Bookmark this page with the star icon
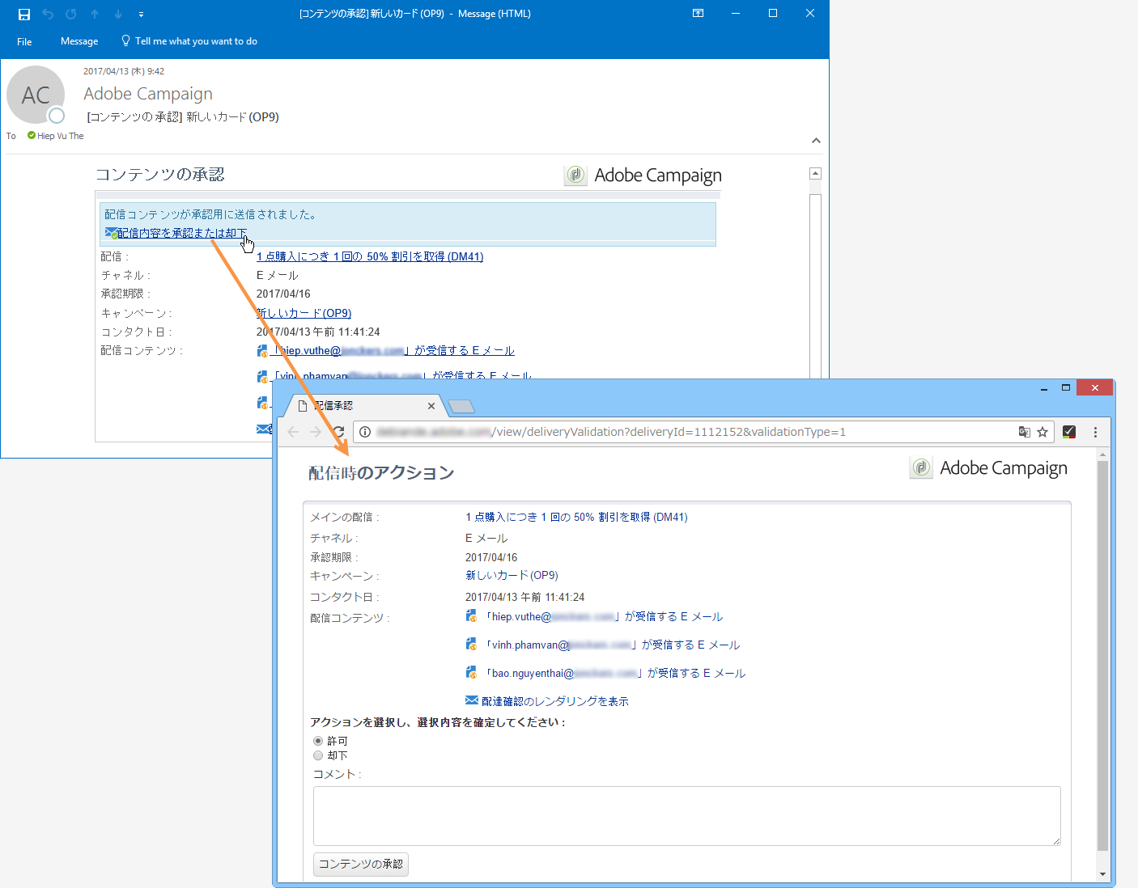This screenshot has height=888, width=1138. (x=1042, y=432)
